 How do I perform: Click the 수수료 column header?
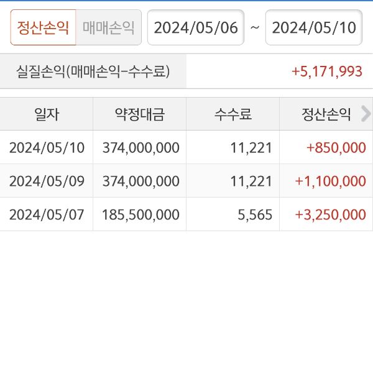[x=233, y=114]
